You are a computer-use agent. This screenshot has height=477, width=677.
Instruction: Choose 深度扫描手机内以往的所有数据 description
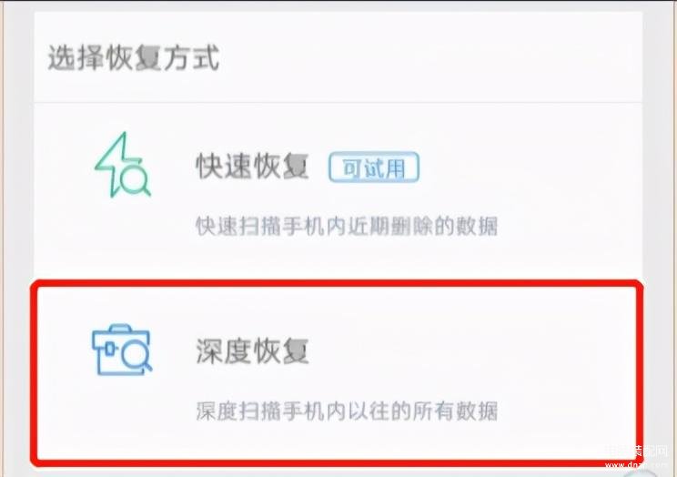(x=347, y=411)
